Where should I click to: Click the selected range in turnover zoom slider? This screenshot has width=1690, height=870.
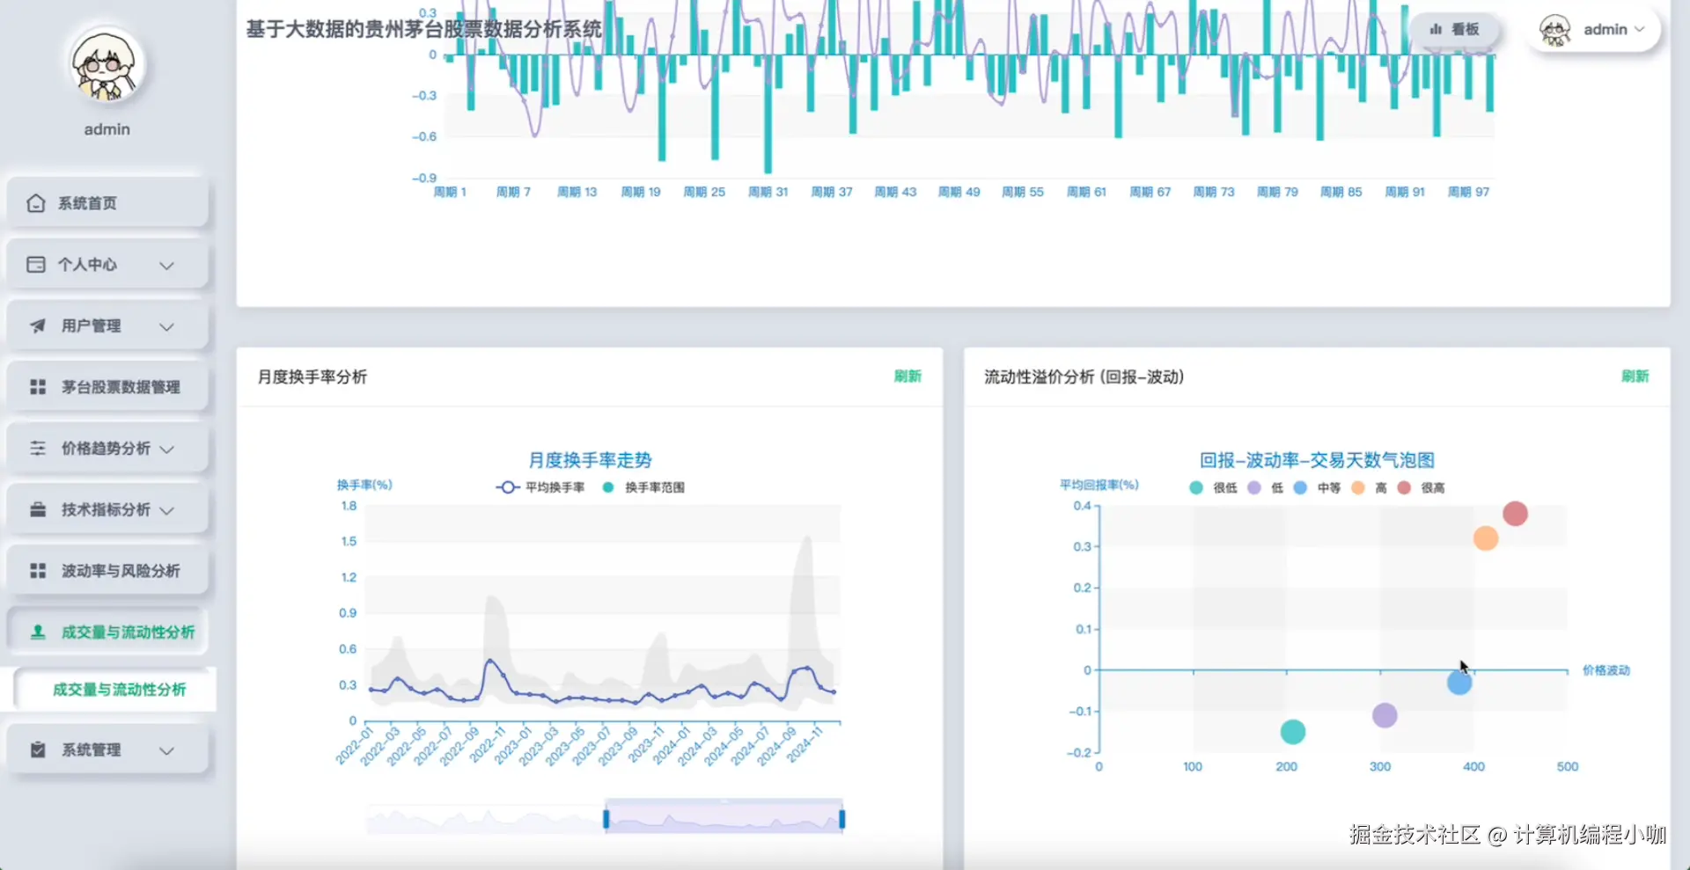point(724,819)
